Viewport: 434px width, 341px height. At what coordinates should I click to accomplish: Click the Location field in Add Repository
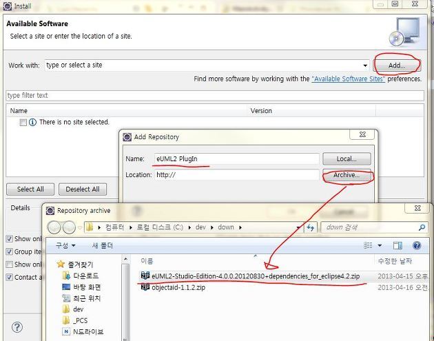point(237,175)
